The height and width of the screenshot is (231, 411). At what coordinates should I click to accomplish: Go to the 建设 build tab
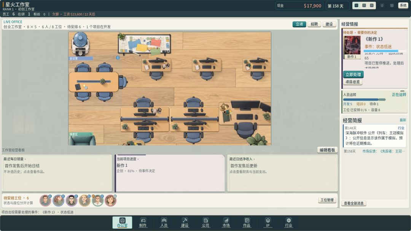click(185, 222)
